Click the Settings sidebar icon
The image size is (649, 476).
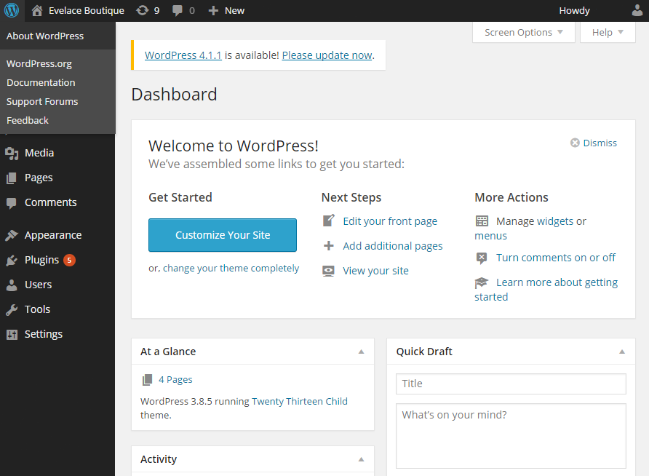[12, 335]
